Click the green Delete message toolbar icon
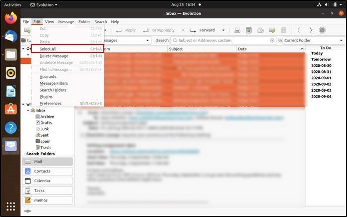The height and width of the screenshot is (217, 347). pyautogui.click(x=249, y=30)
